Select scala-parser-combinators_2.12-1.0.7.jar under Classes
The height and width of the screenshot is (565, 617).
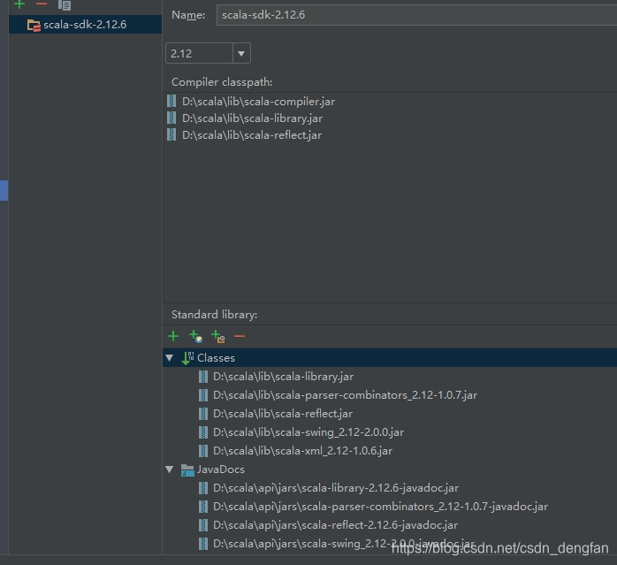coord(345,395)
